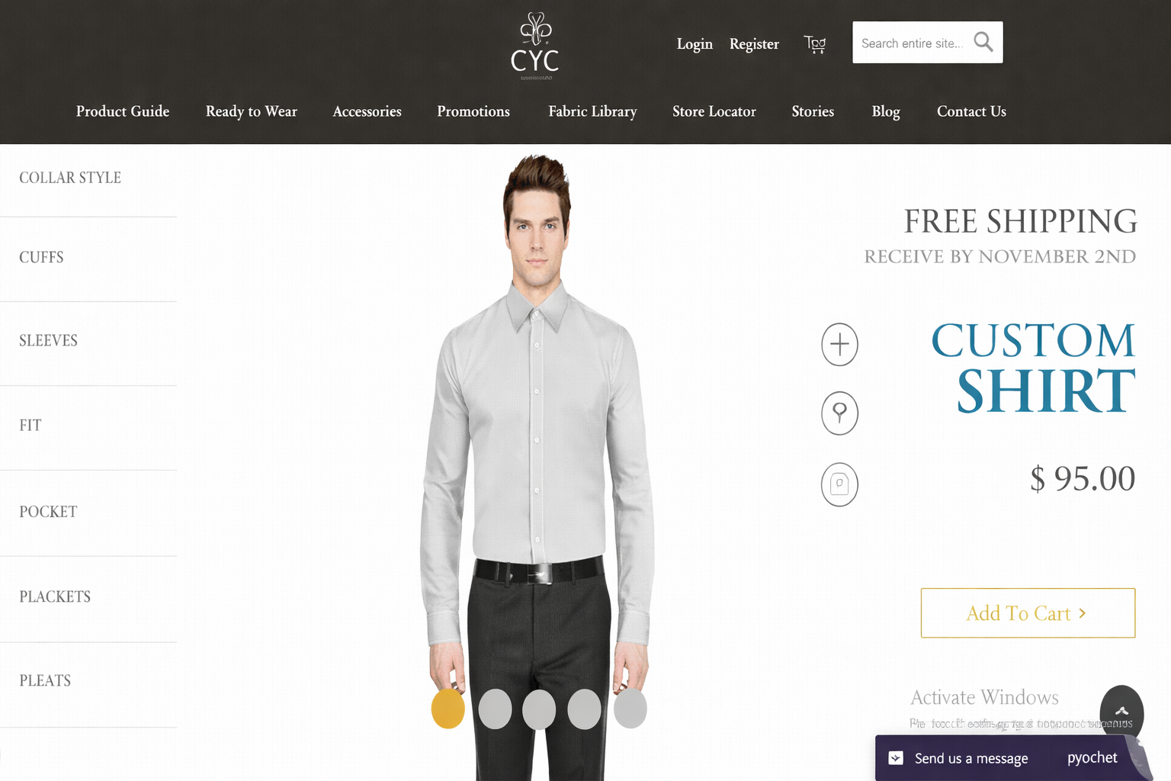The height and width of the screenshot is (781, 1171).
Task: Click the tag circle icon
Action: coord(839,484)
